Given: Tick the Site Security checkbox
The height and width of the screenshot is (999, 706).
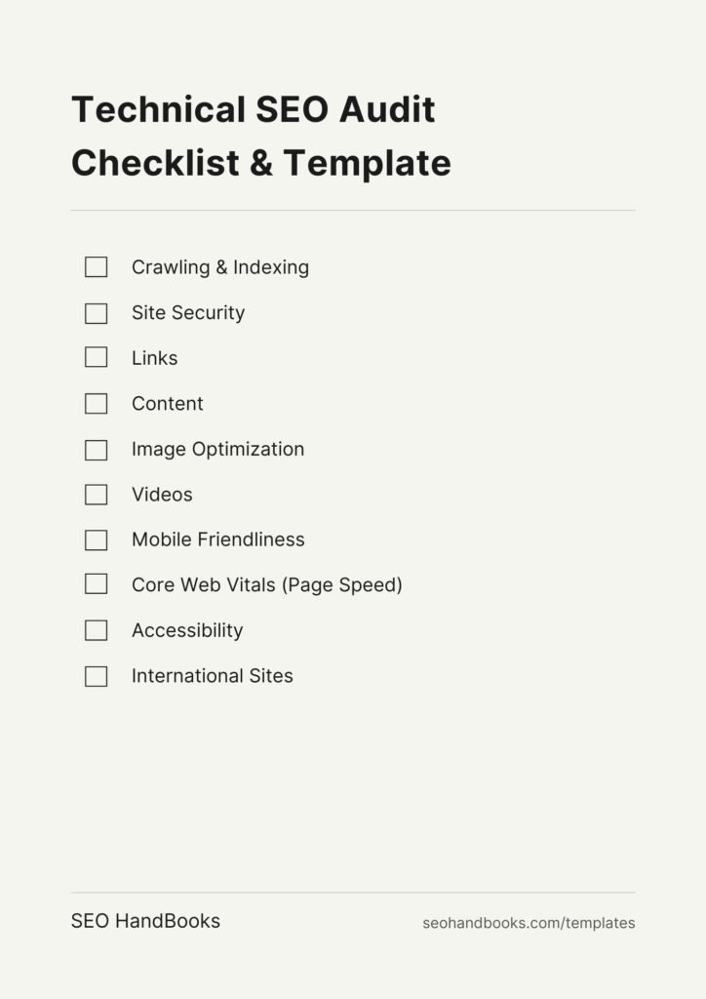Looking at the screenshot, I should click(97, 313).
